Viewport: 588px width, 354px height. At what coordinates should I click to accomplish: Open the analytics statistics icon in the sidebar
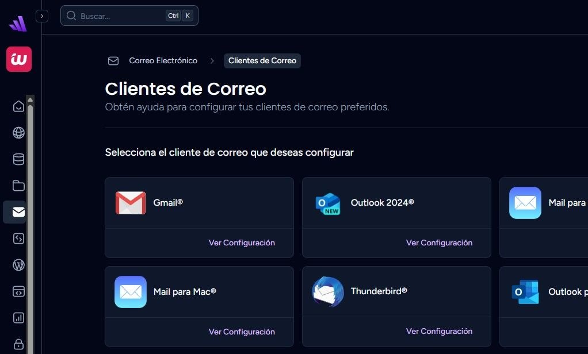pos(18,317)
